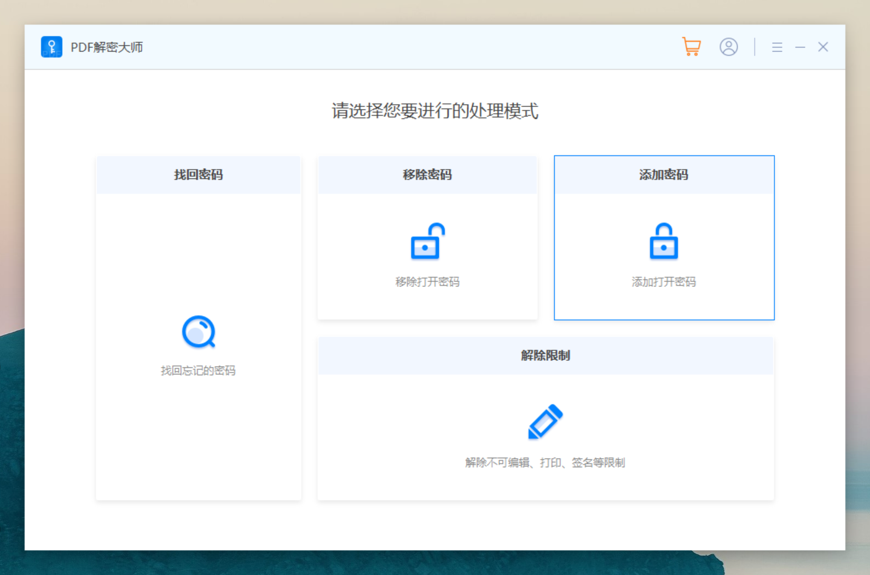Click the 移除打开密码 caption
This screenshot has height=575, width=870.
(x=427, y=282)
